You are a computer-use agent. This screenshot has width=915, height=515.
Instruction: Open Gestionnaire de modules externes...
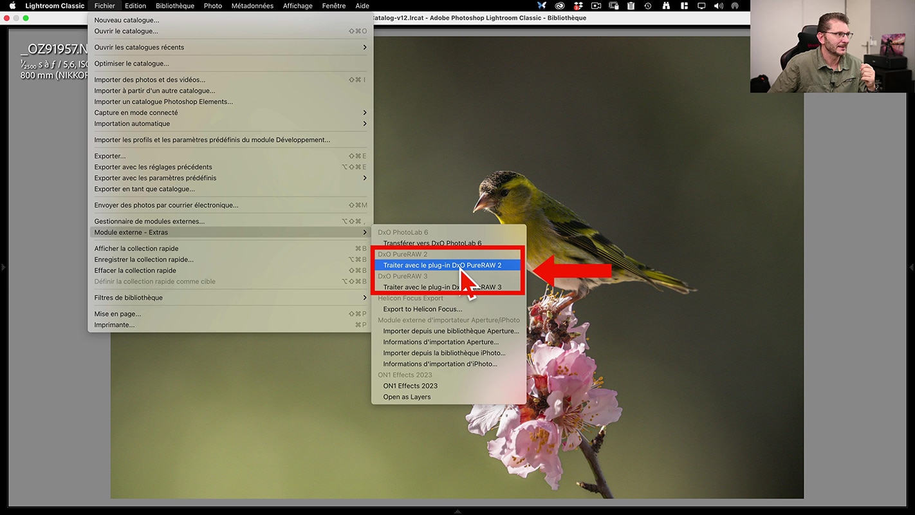coord(230,221)
